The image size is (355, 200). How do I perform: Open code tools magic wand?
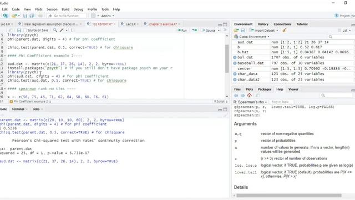(x=62, y=30)
